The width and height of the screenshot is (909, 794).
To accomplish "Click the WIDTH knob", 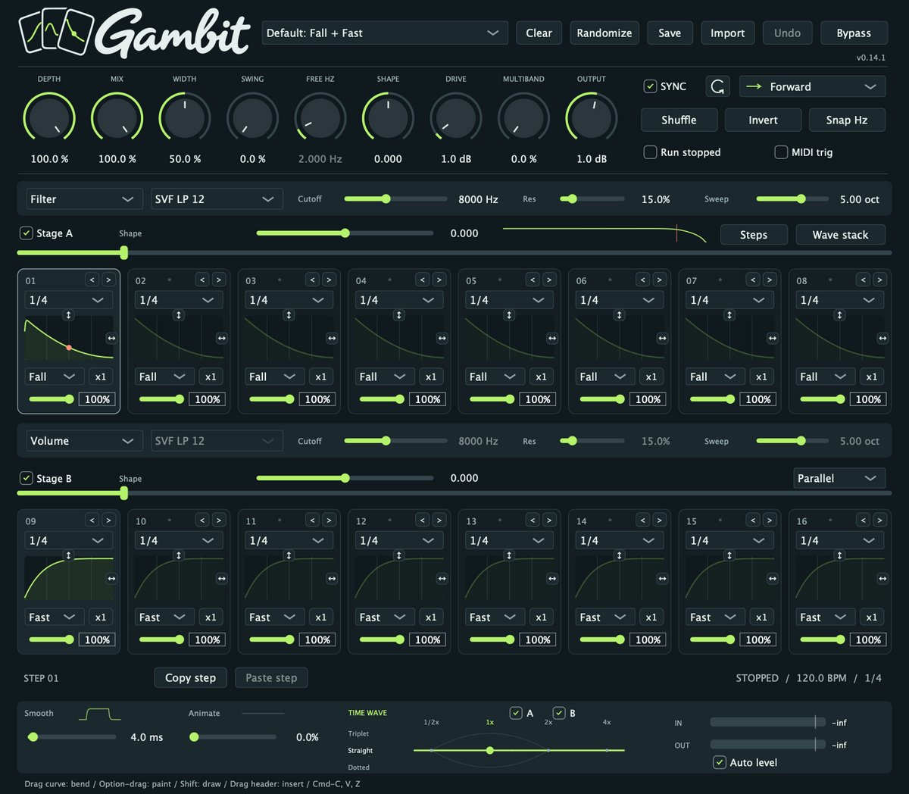I will [185, 118].
